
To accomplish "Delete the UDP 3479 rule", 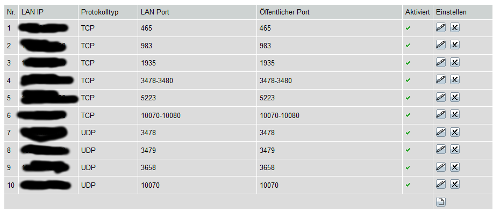I will (455, 149).
